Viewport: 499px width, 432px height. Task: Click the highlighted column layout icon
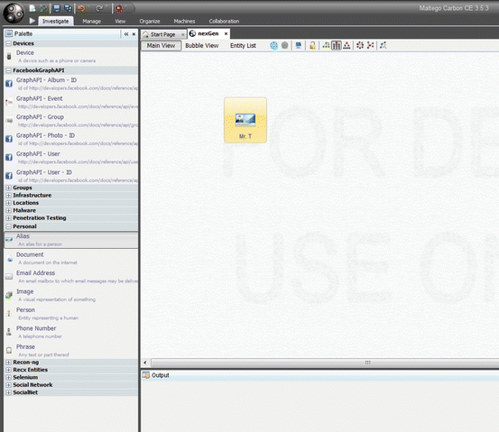pos(336,45)
